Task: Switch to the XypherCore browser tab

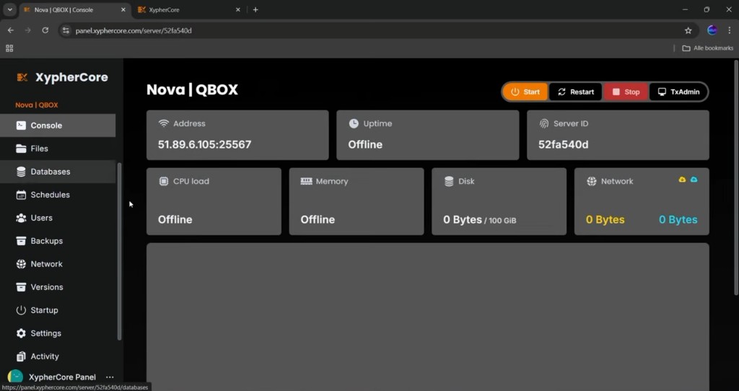Action: (188, 9)
